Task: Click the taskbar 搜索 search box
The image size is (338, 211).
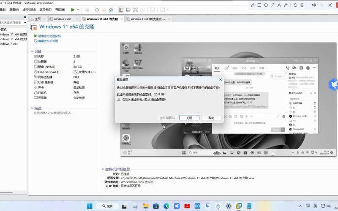Action: pos(107,206)
